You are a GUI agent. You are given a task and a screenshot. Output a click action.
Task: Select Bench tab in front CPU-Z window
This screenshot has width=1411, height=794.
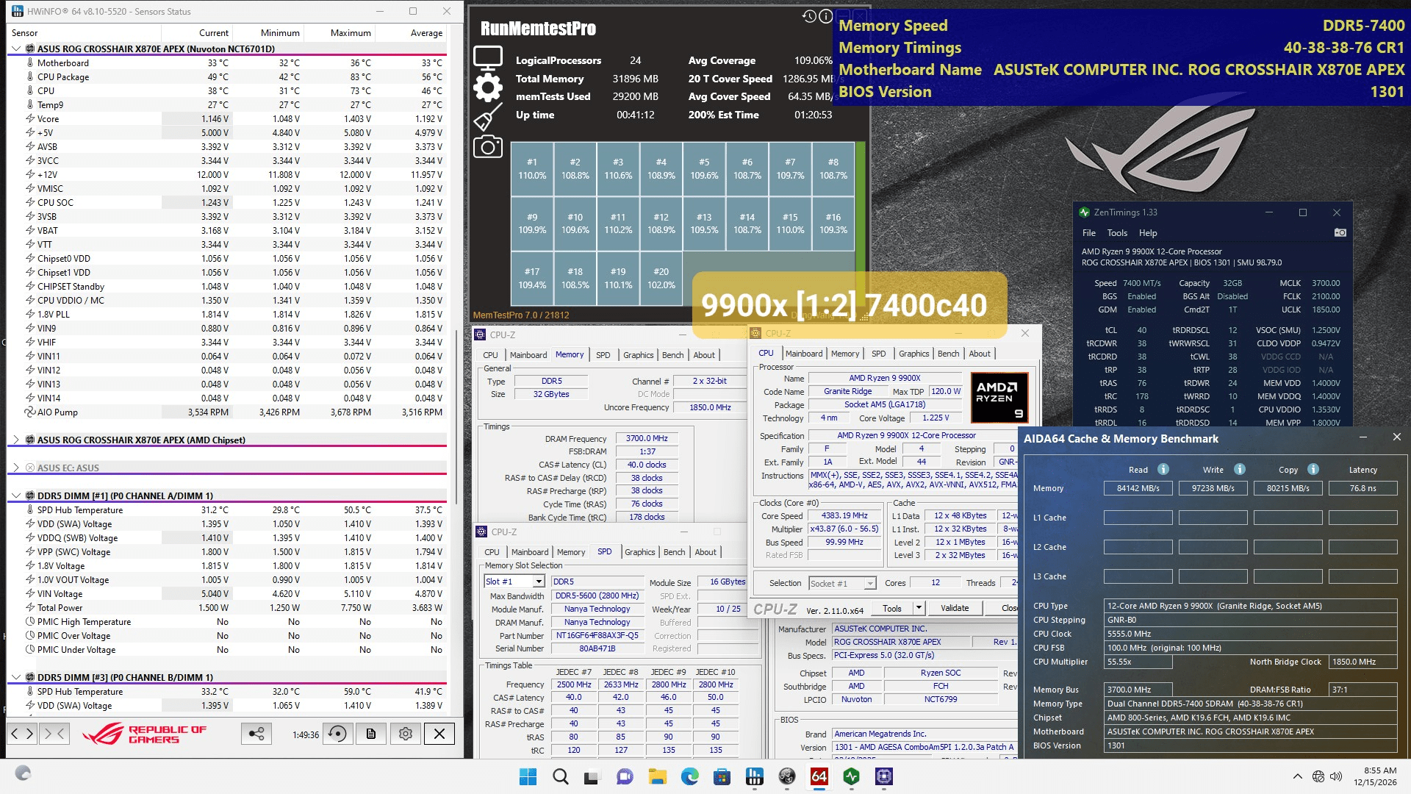(948, 354)
